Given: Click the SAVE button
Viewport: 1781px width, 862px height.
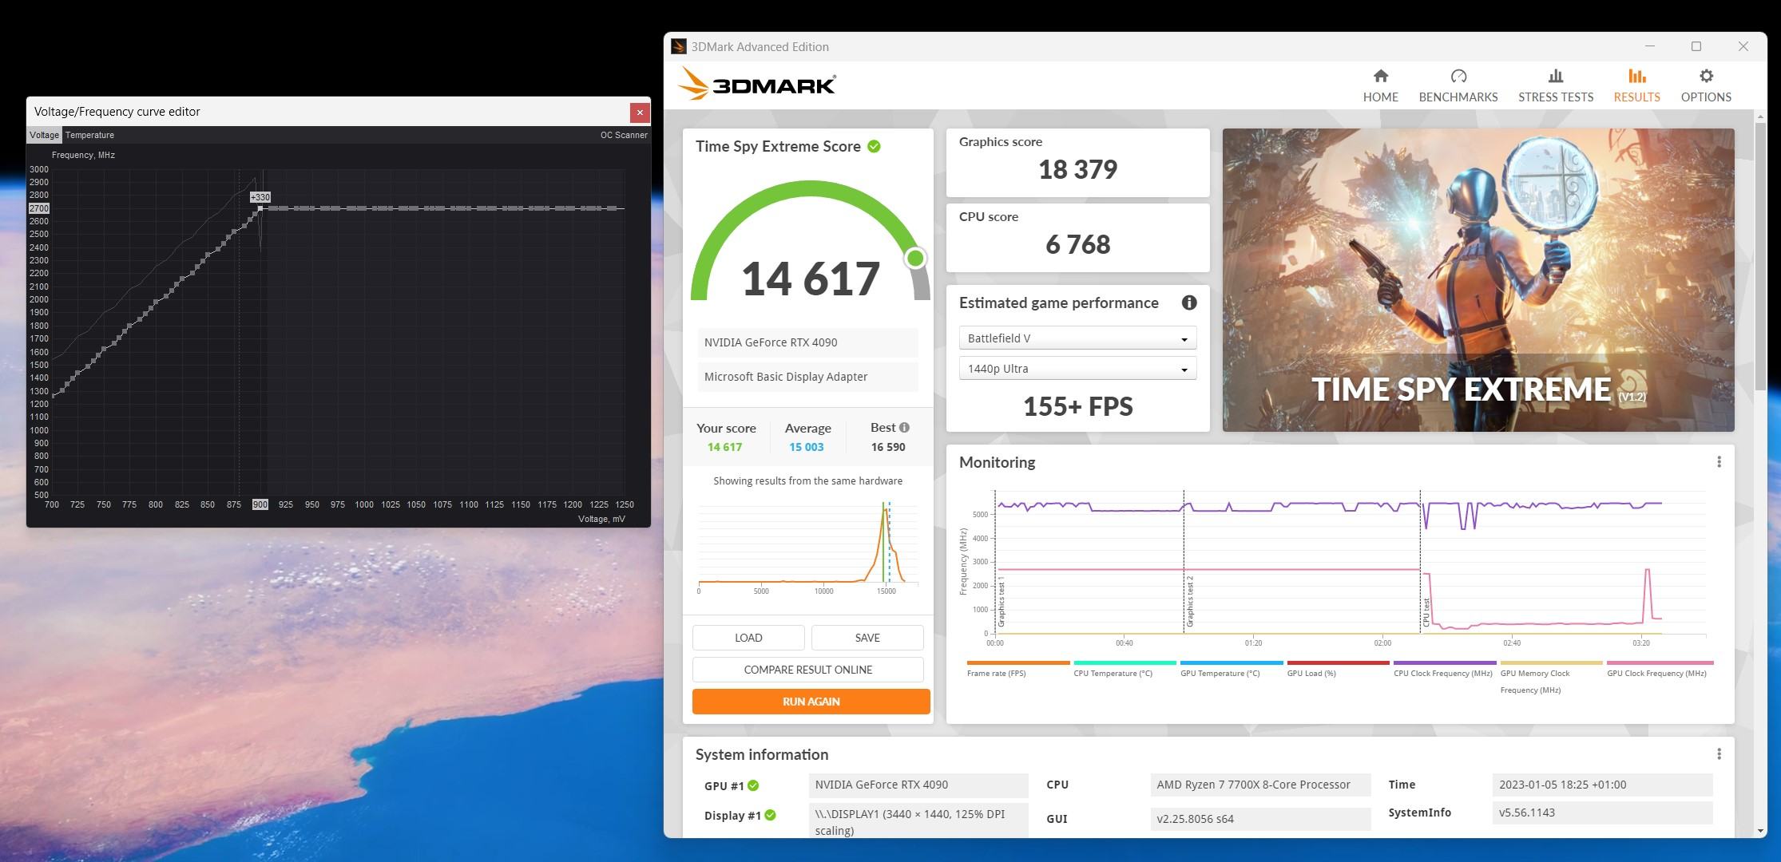Looking at the screenshot, I should [x=867, y=638].
